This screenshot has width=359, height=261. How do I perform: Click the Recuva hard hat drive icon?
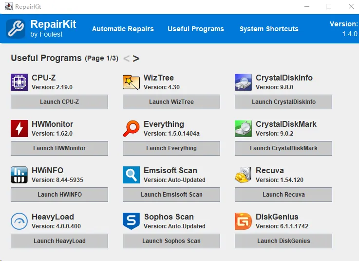point(243,175)
